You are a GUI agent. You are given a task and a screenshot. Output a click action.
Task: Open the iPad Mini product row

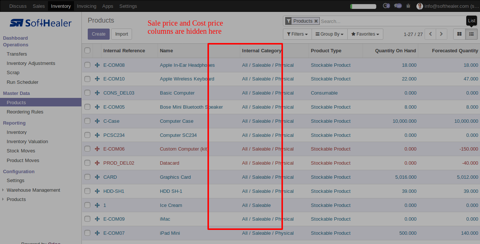tap(281, 233)
